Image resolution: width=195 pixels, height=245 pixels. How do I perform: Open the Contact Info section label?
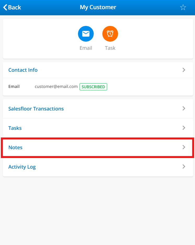[23, 70]
